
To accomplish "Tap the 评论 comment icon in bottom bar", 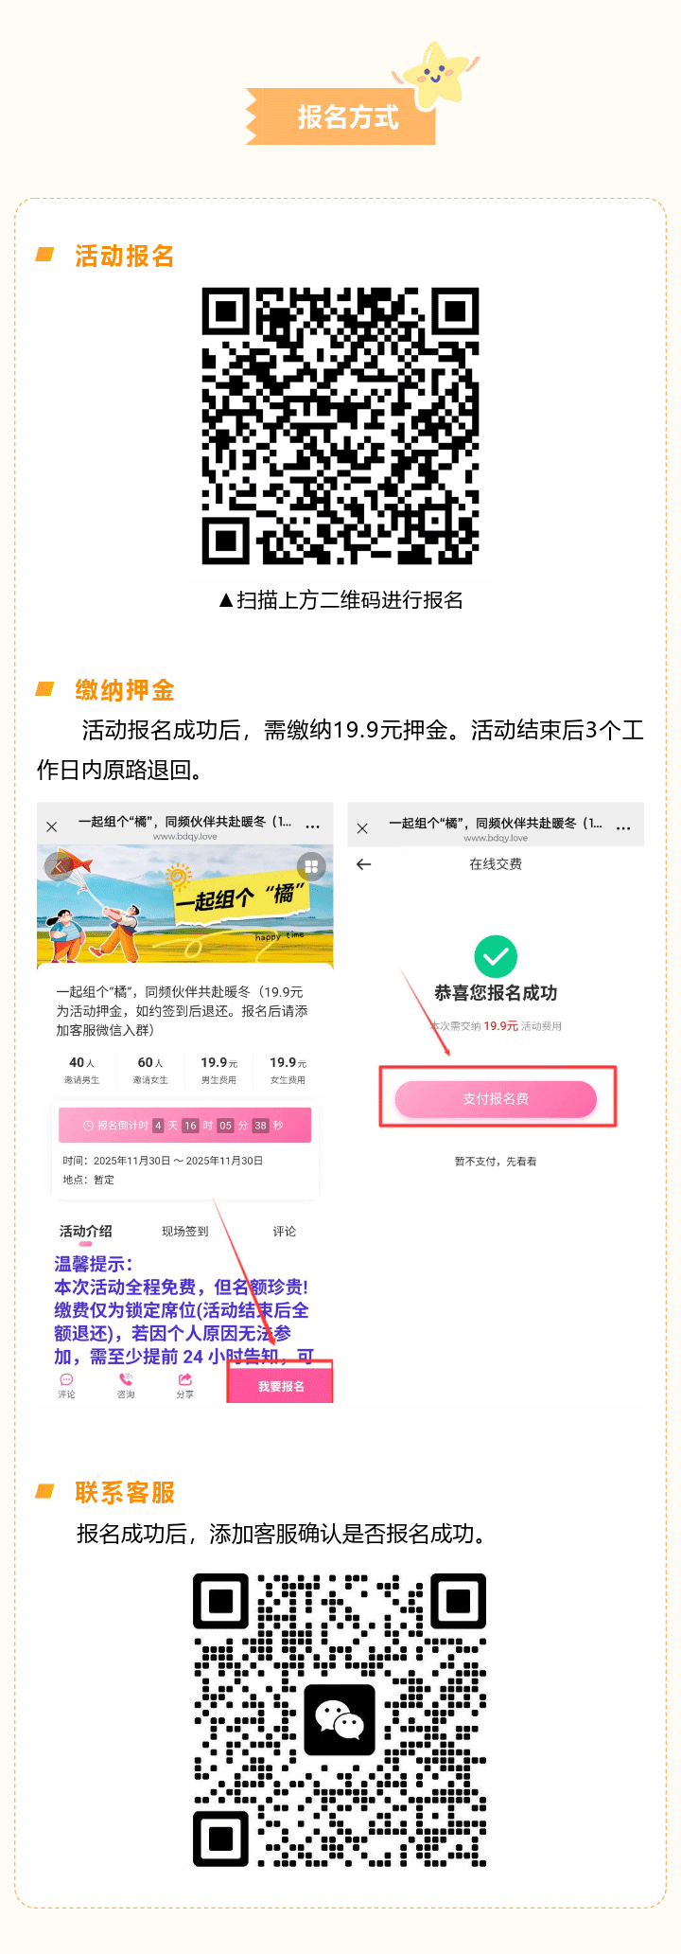I will click(x=66, y=1385).
